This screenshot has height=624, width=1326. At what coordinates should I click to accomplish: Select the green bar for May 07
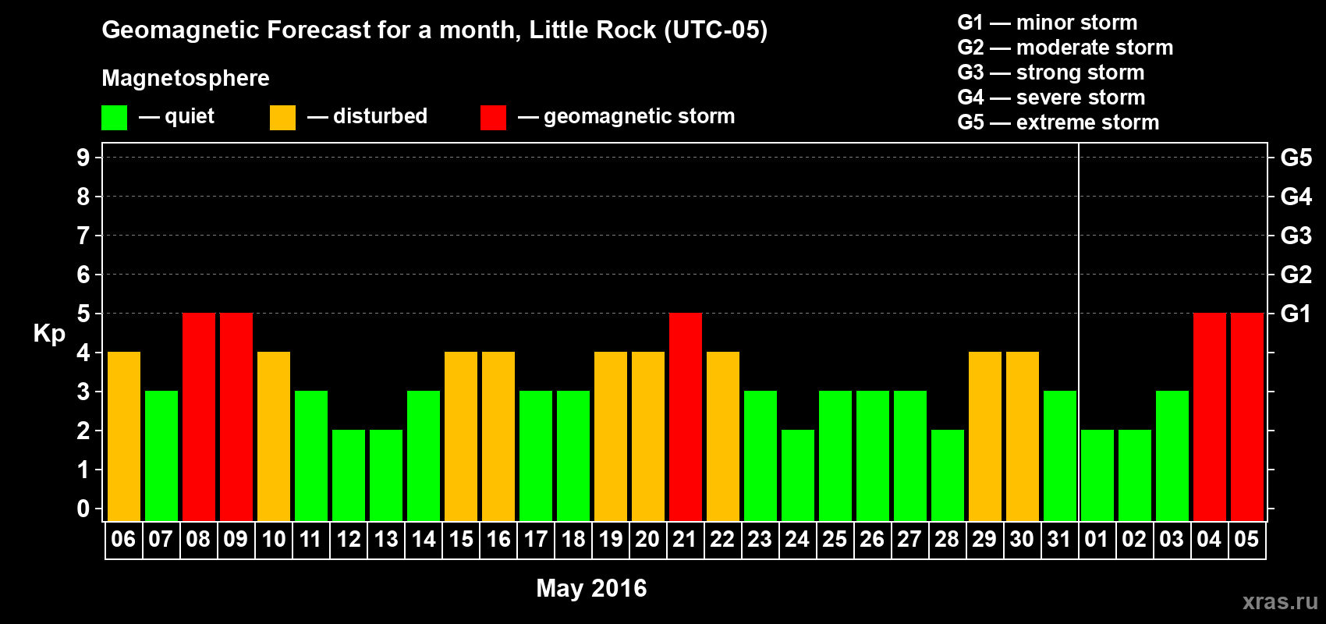point(161,456)
